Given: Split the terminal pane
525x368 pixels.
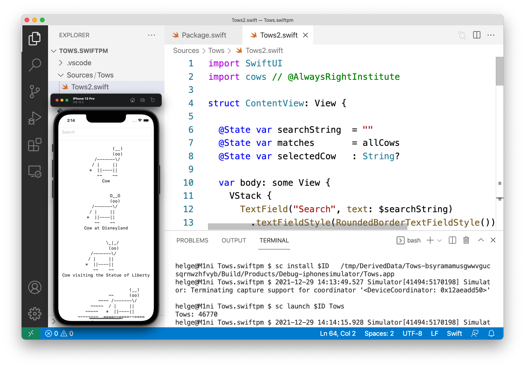Looking at the screenshot, I should tap(452, 240).
